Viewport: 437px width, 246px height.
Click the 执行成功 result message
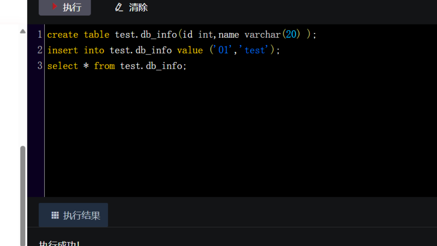coord(59,244)
